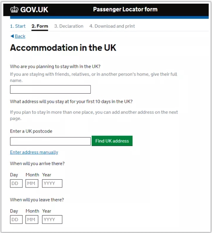This screenshot has height=233, width=212.
Task: Click the Accommodation in the UK heading
Action: [63, 48]
